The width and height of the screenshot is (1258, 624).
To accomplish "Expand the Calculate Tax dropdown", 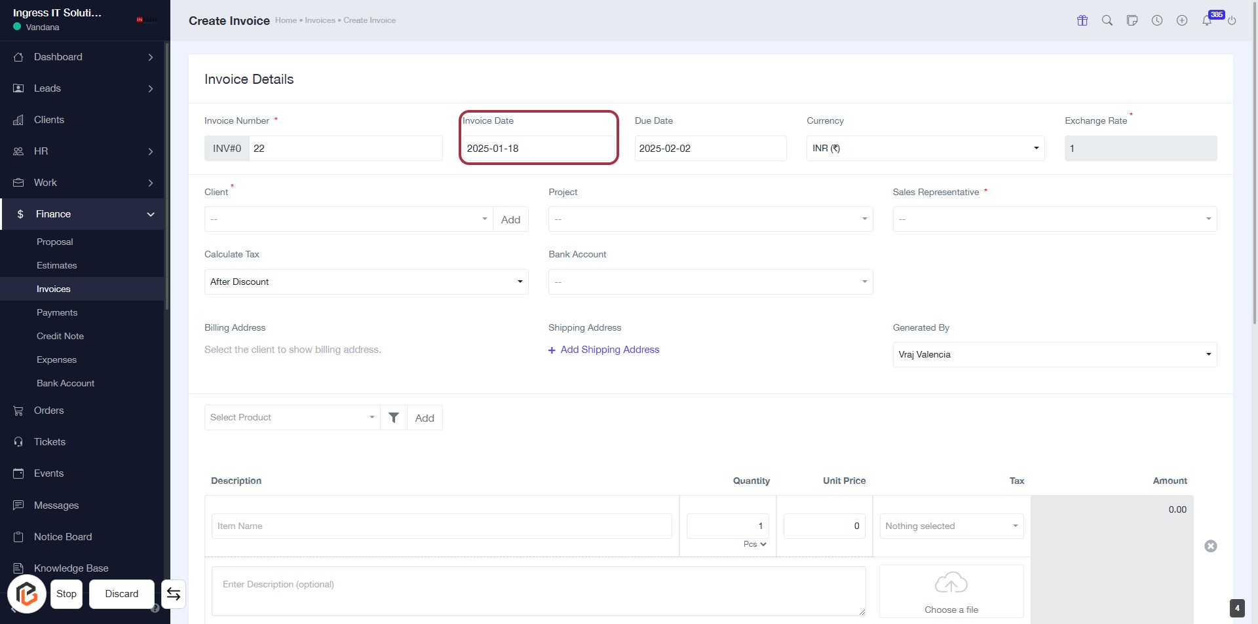I will (366, 282).
